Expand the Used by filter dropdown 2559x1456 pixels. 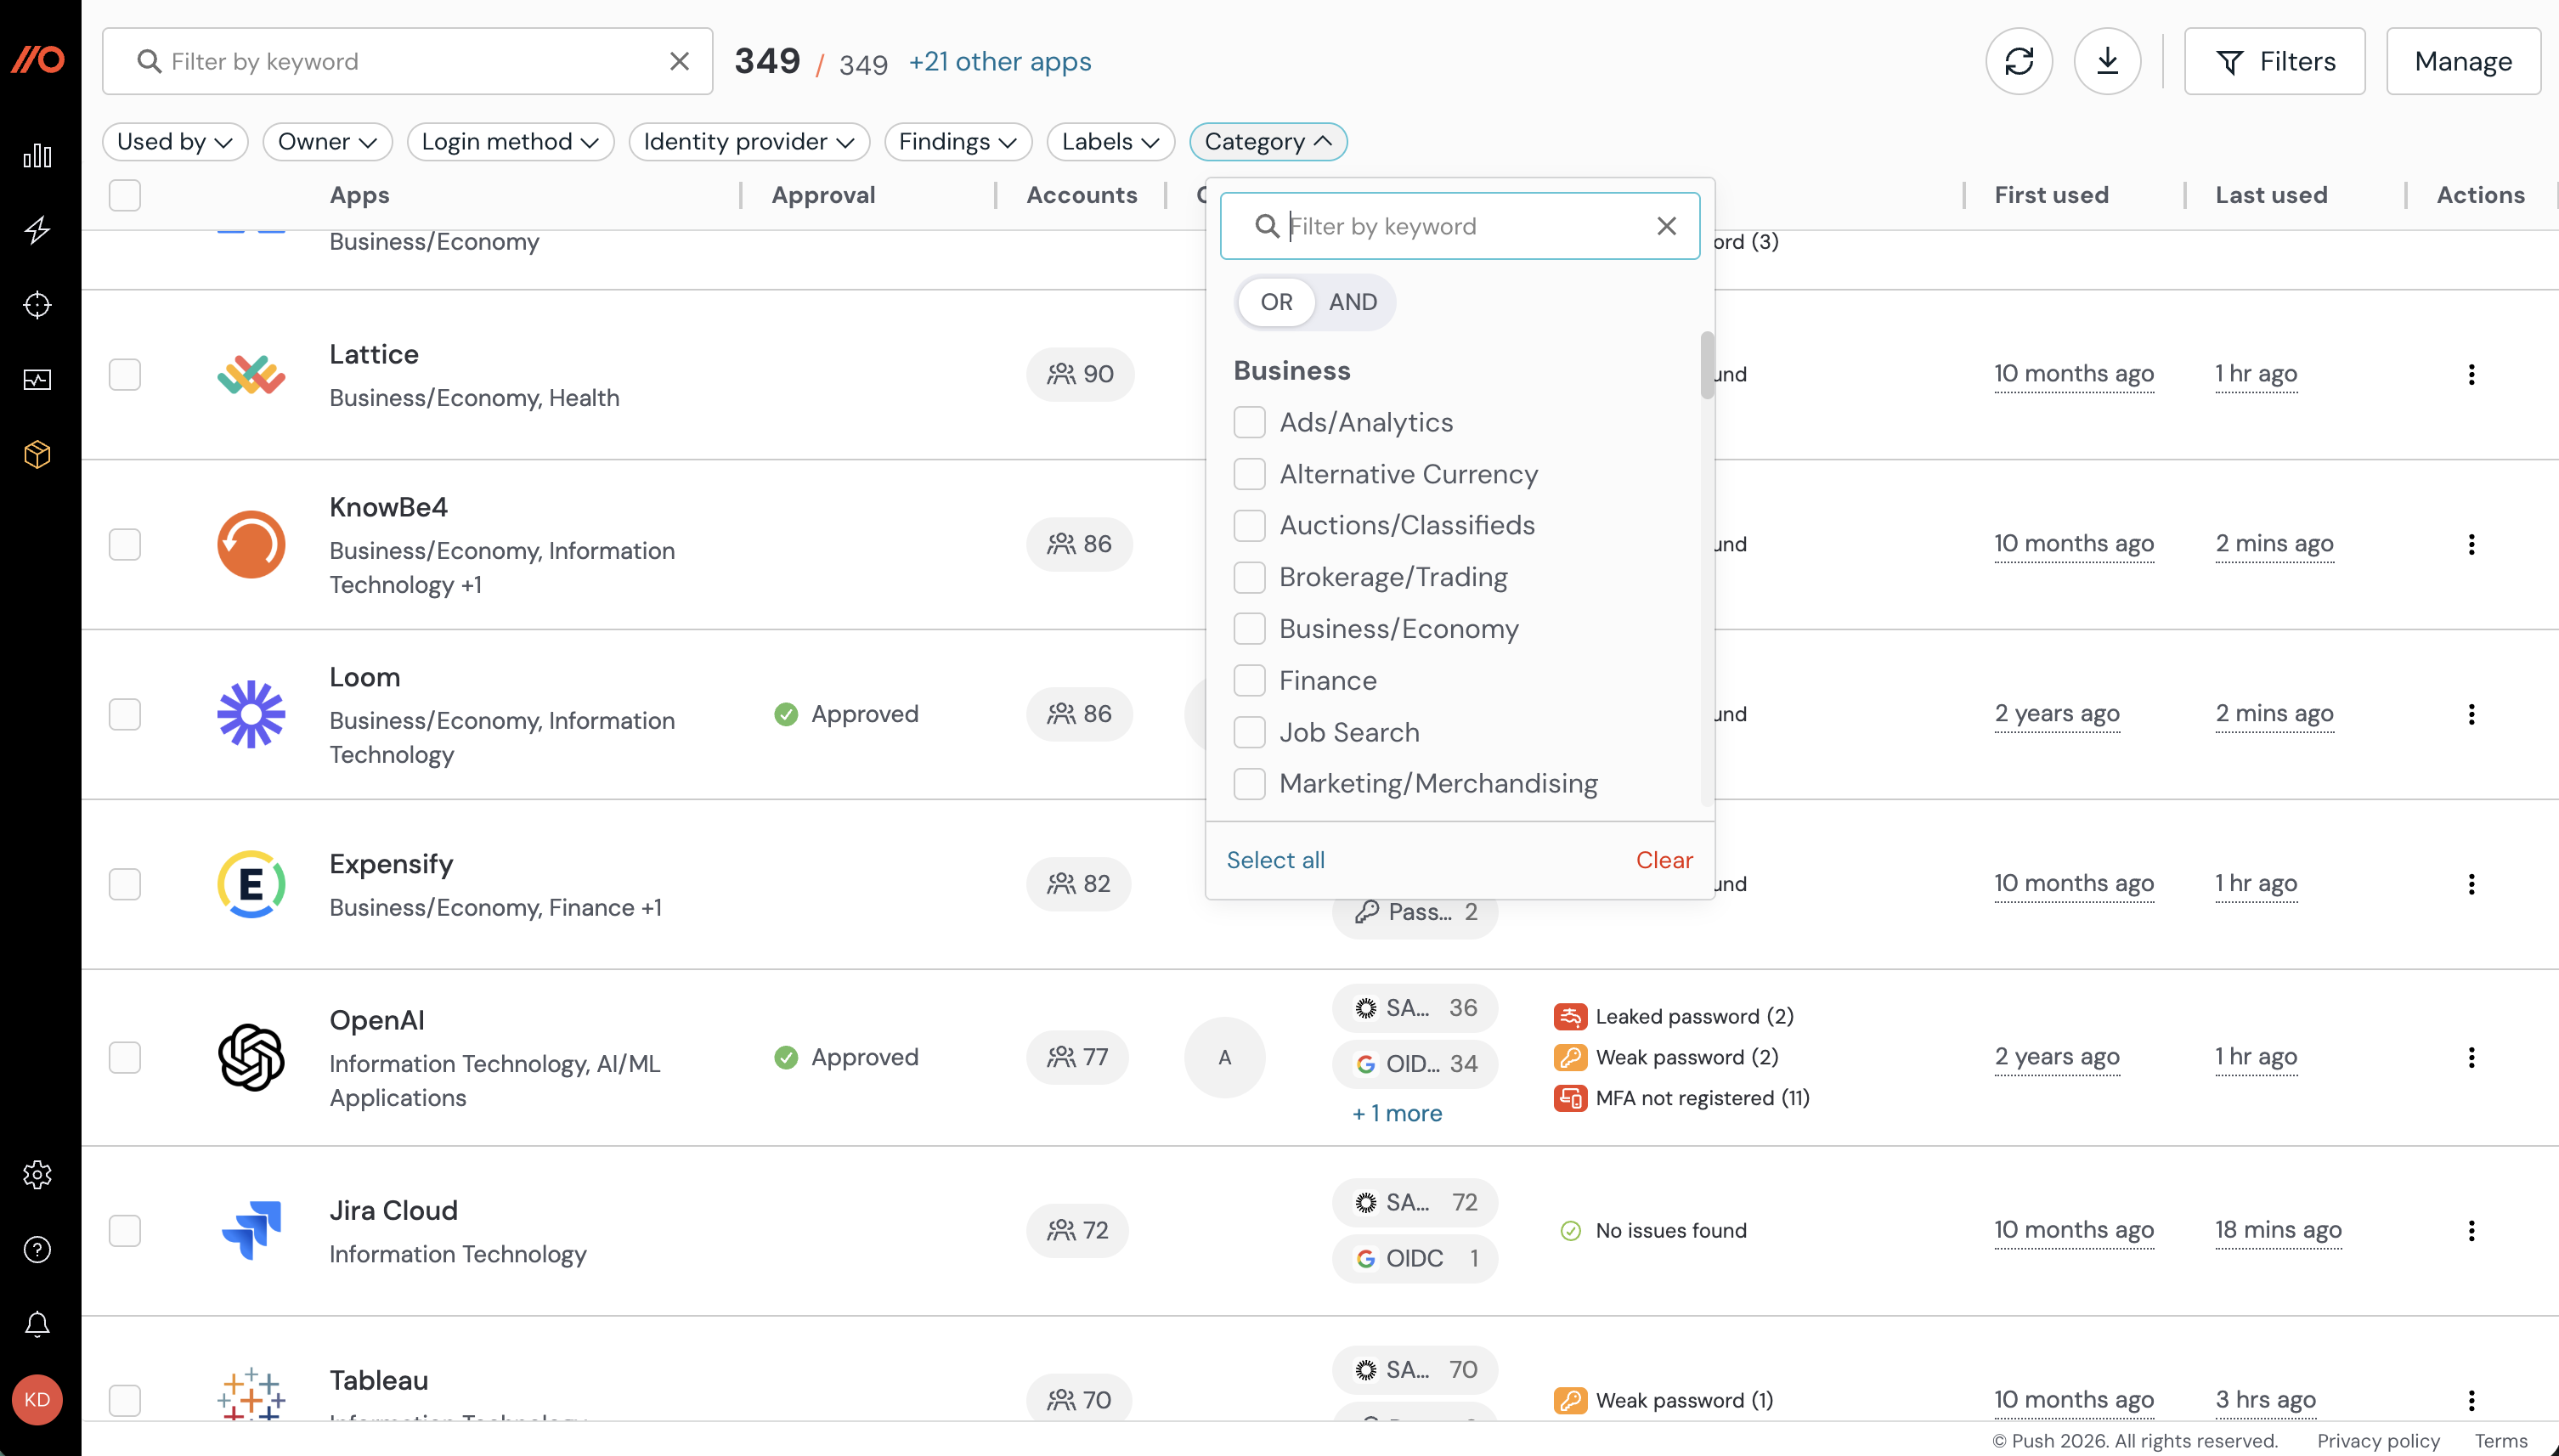pos(175,142)
